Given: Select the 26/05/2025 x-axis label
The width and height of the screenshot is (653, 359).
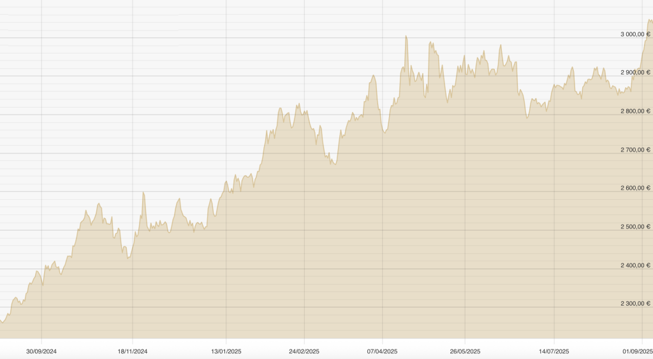Looking at the screenshot, I should coord(465,351).
